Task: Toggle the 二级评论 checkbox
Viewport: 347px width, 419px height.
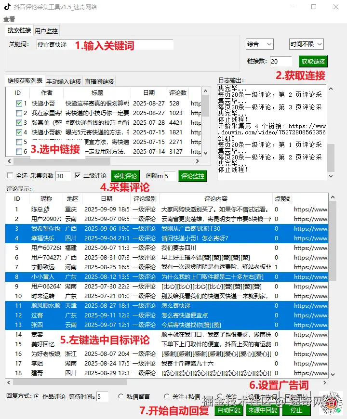Action: pos(78,176)
